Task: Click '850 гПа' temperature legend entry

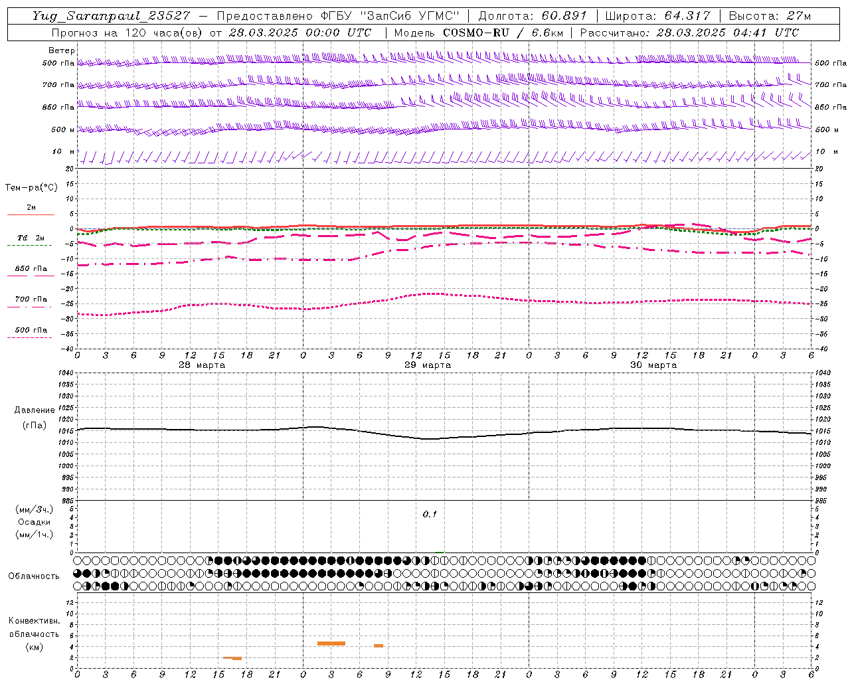Action: click(31, 269)
